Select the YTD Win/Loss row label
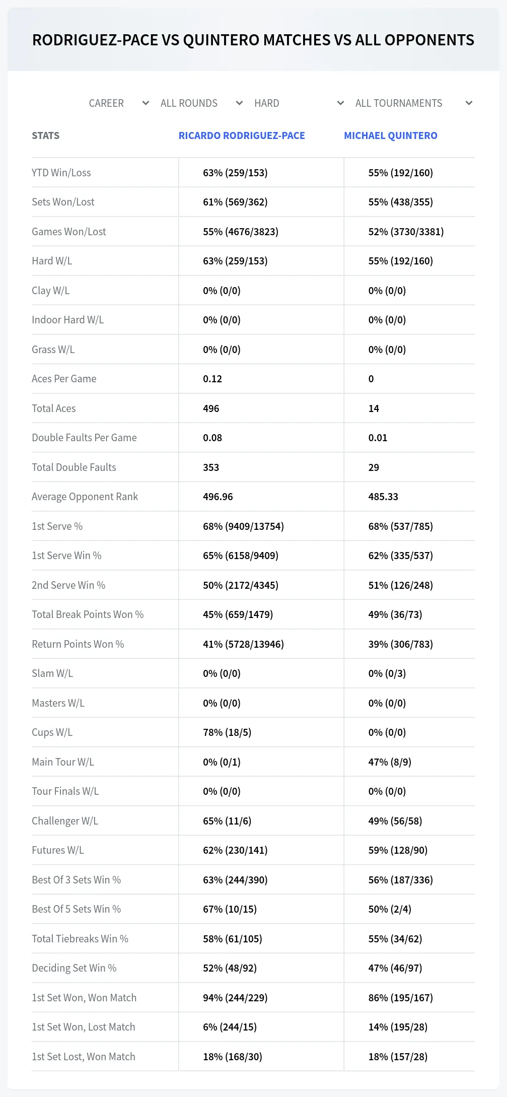 coord(61,173)
